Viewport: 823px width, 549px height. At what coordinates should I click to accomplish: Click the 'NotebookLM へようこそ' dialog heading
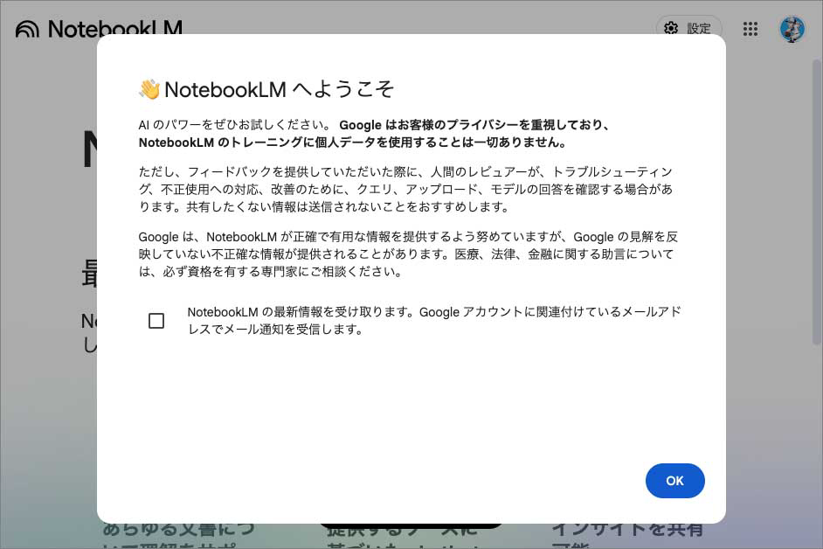(280, 89)
